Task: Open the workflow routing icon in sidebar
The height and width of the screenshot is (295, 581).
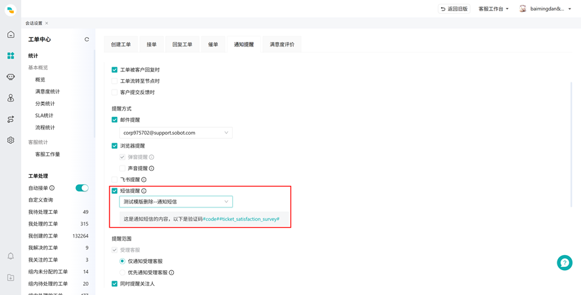Action: 10,119
